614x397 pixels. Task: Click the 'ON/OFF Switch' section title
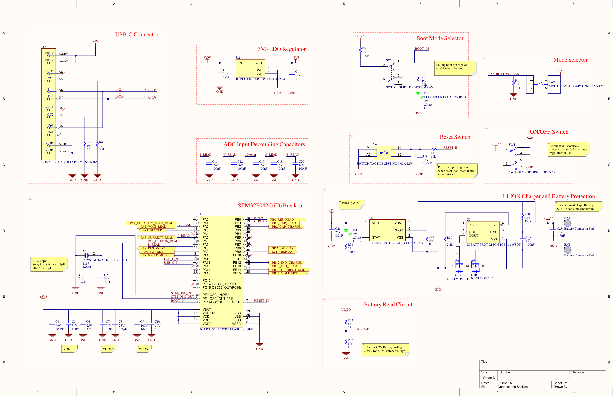coord(549,132)
